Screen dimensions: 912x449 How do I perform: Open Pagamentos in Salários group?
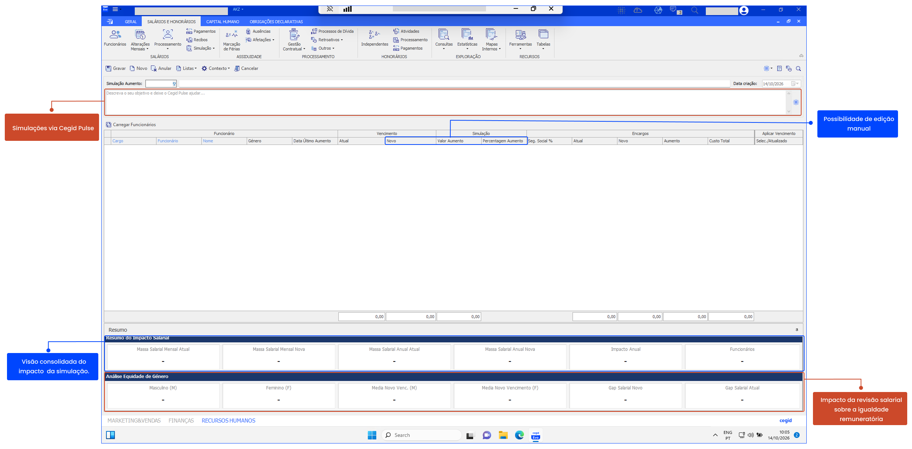[x=201, y=31]
